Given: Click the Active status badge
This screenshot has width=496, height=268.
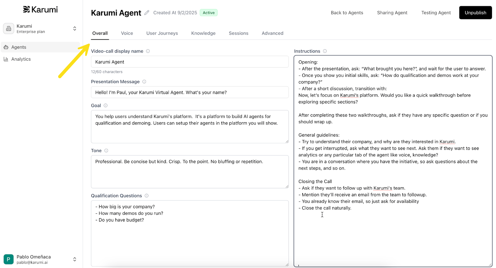Looking at the screenshot, I should [x=209, y=13].
